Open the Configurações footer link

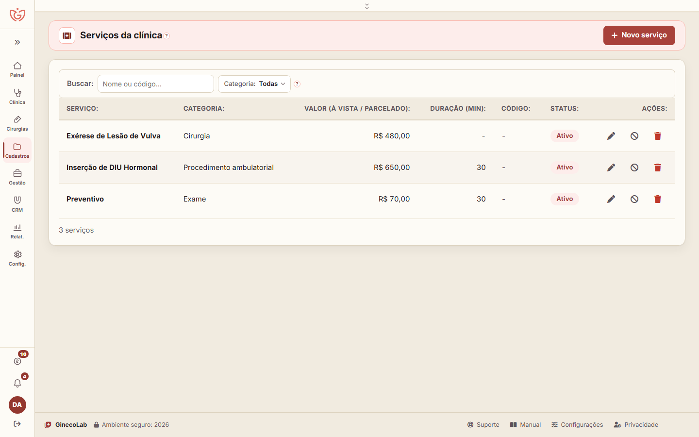pyautogui.click(x=577, y=425)
